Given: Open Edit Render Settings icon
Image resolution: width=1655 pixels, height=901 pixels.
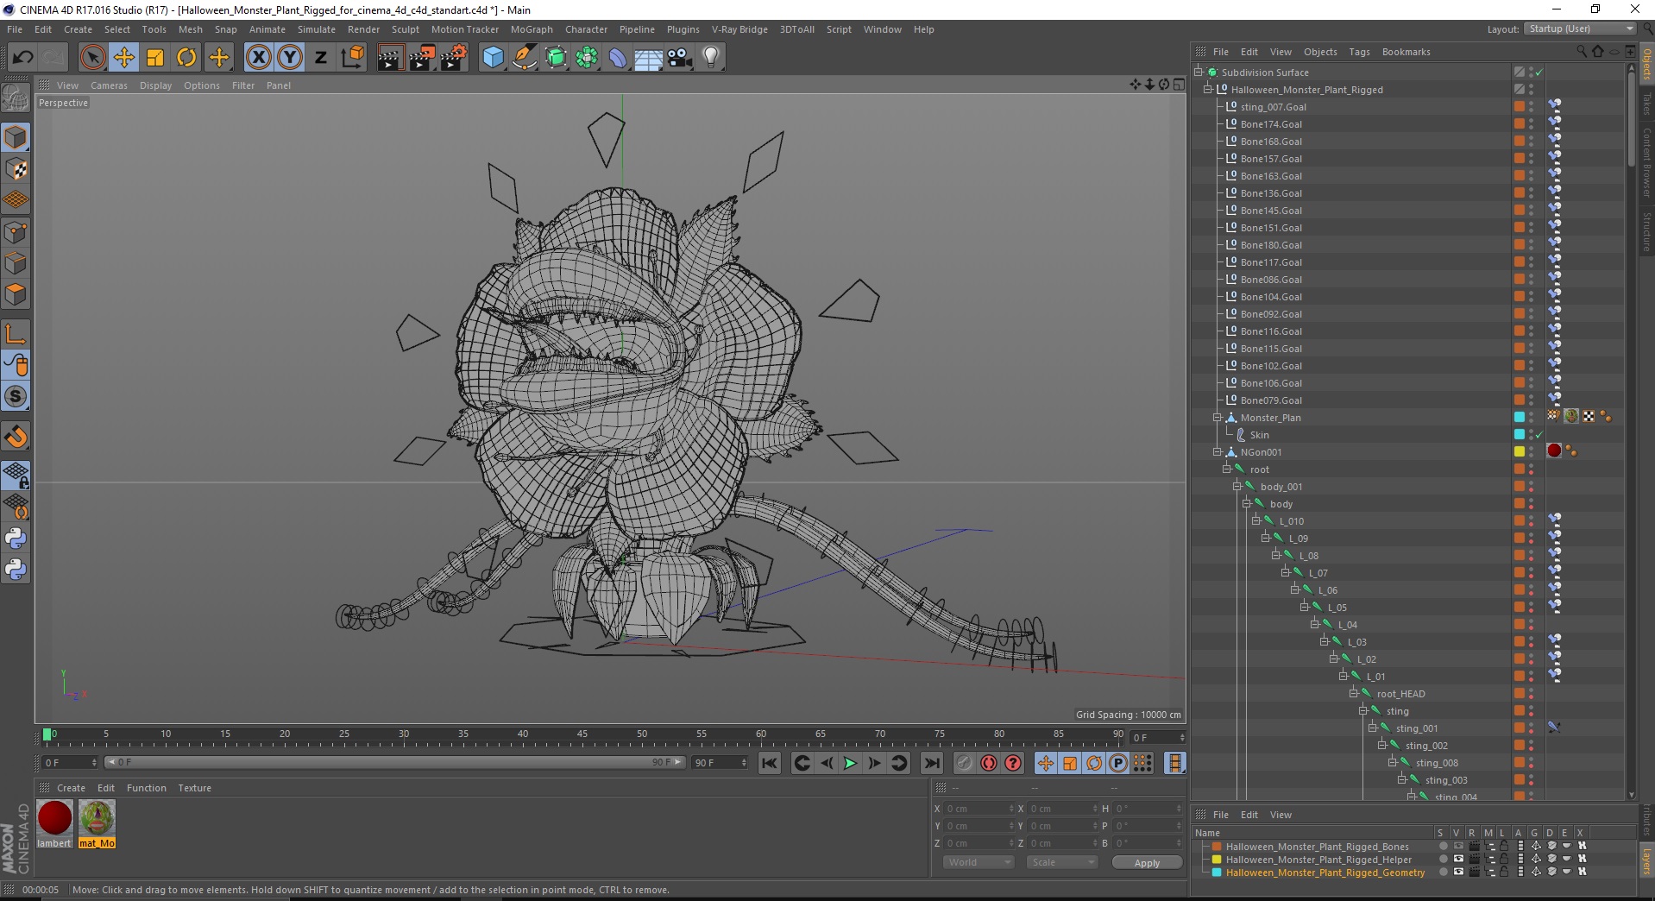Looking at the screenshot, I should [x=454, y=58].
